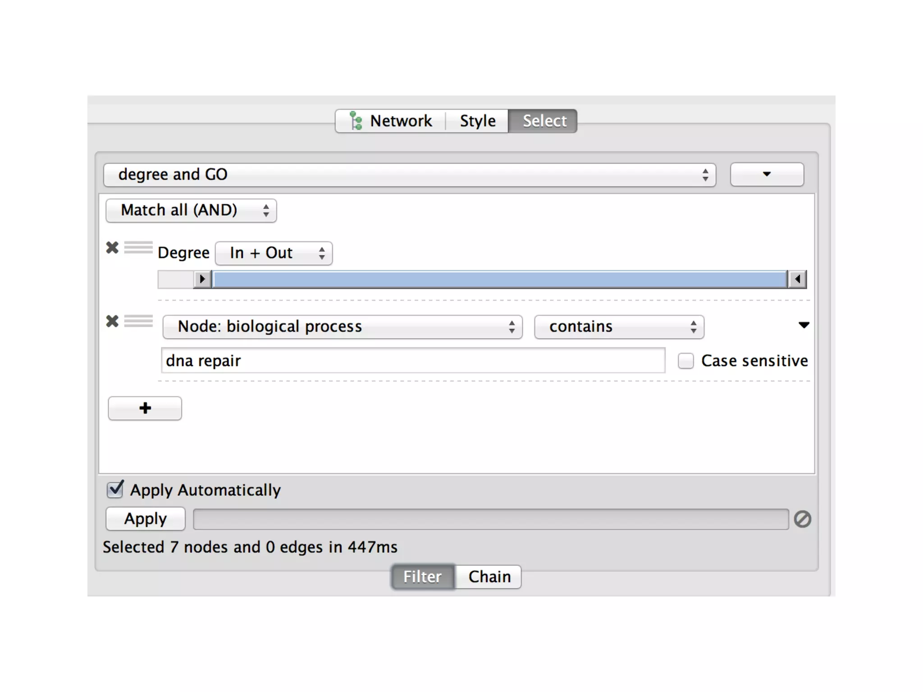Switch to the Style tab
Viewport: 923px width, 692px height.
click(477, 121)
